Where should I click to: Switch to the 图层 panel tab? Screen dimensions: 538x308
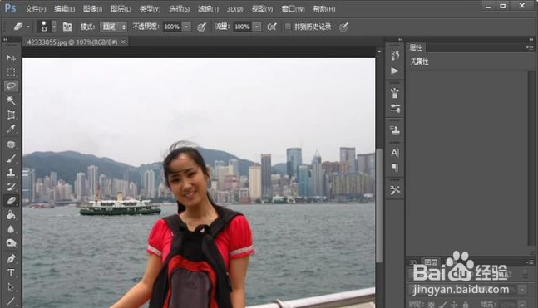[431, 262]
